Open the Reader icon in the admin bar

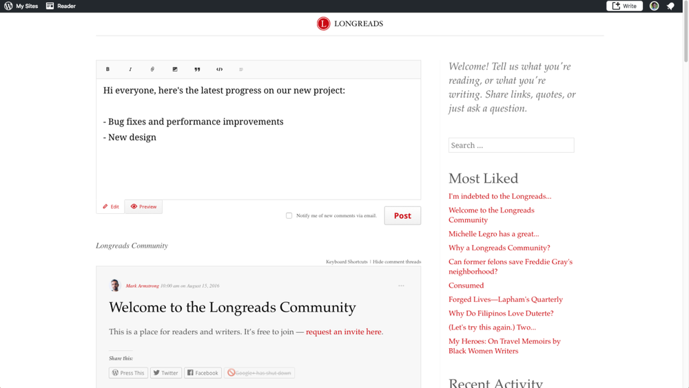point(50,6)
